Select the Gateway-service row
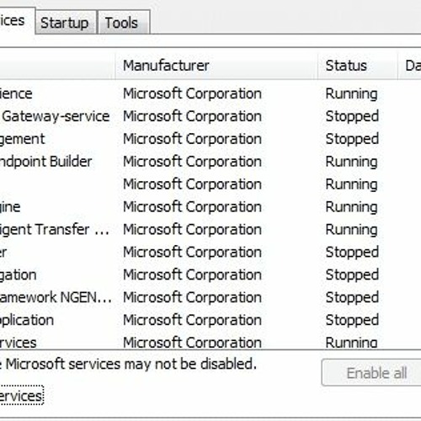The image size is (421, 421). tap(210, 116)
